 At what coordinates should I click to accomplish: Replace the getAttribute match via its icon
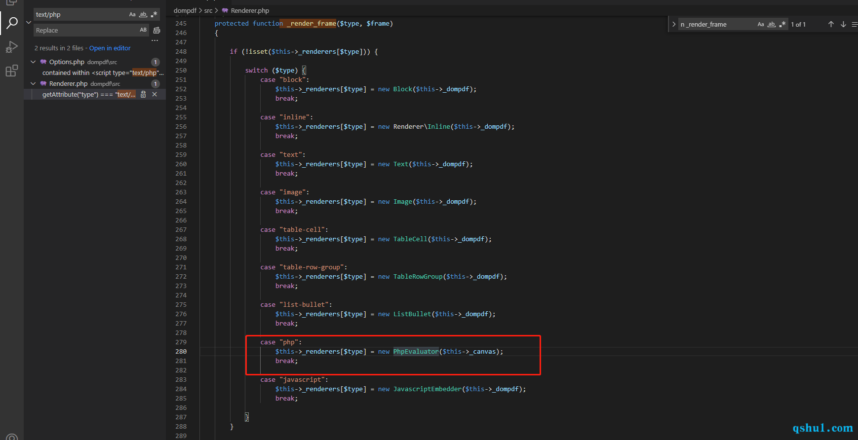click(x=143, y=95)
